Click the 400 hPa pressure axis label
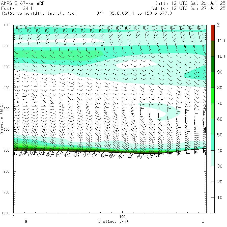 tap(7, 88)
